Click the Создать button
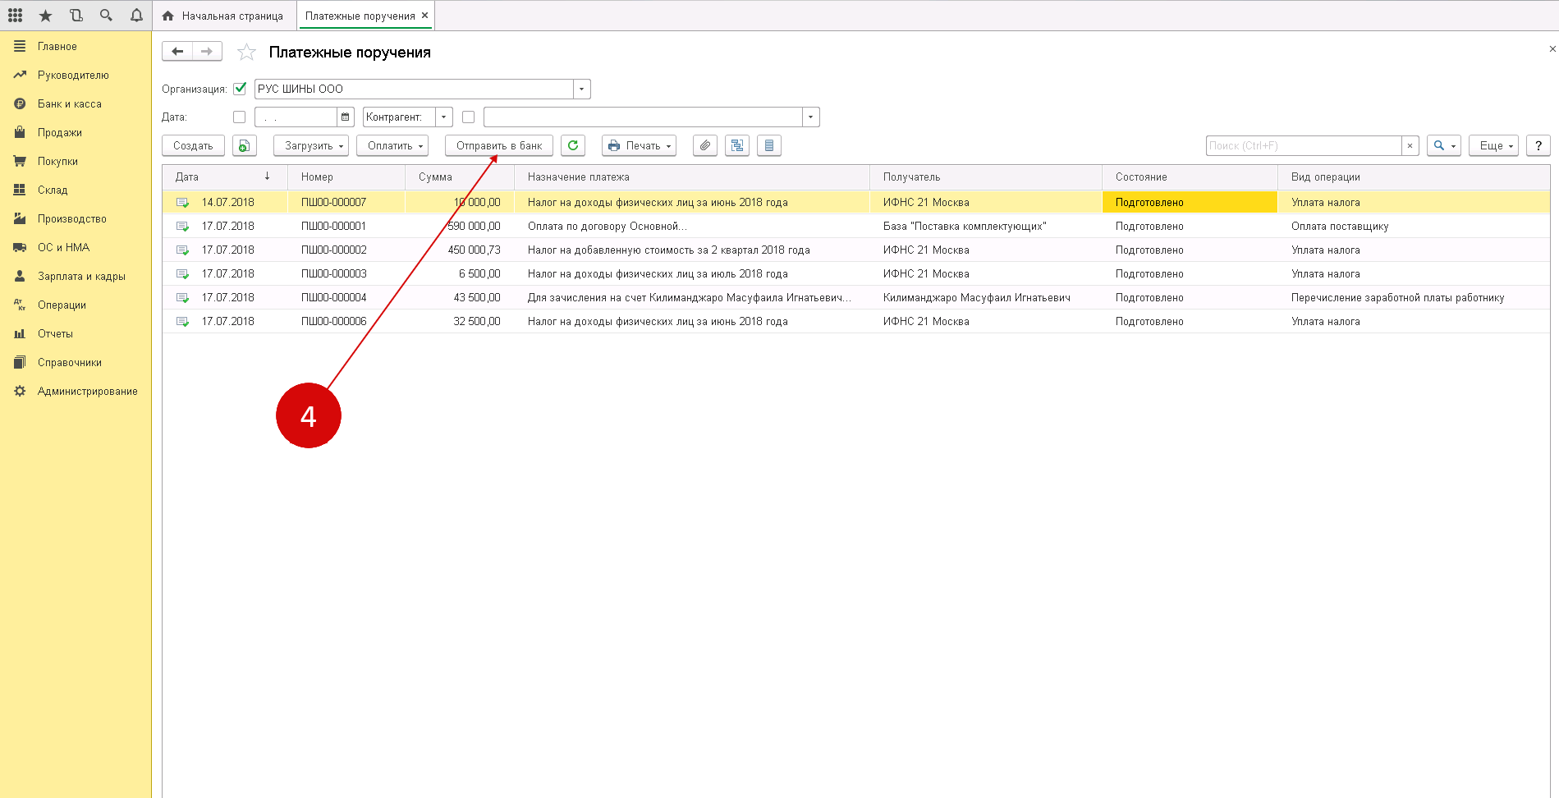 coord(193,145)
